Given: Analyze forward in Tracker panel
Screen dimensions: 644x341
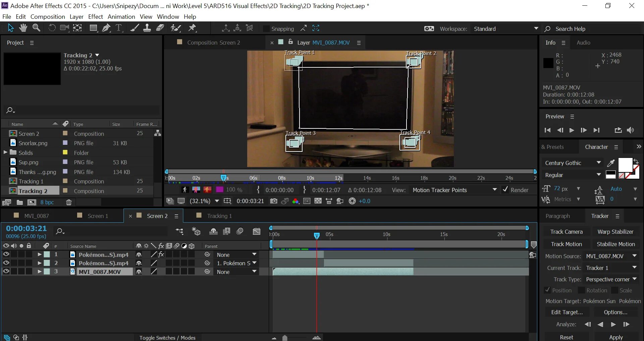Looking at the screenshot, I should (x=613, y=324).
